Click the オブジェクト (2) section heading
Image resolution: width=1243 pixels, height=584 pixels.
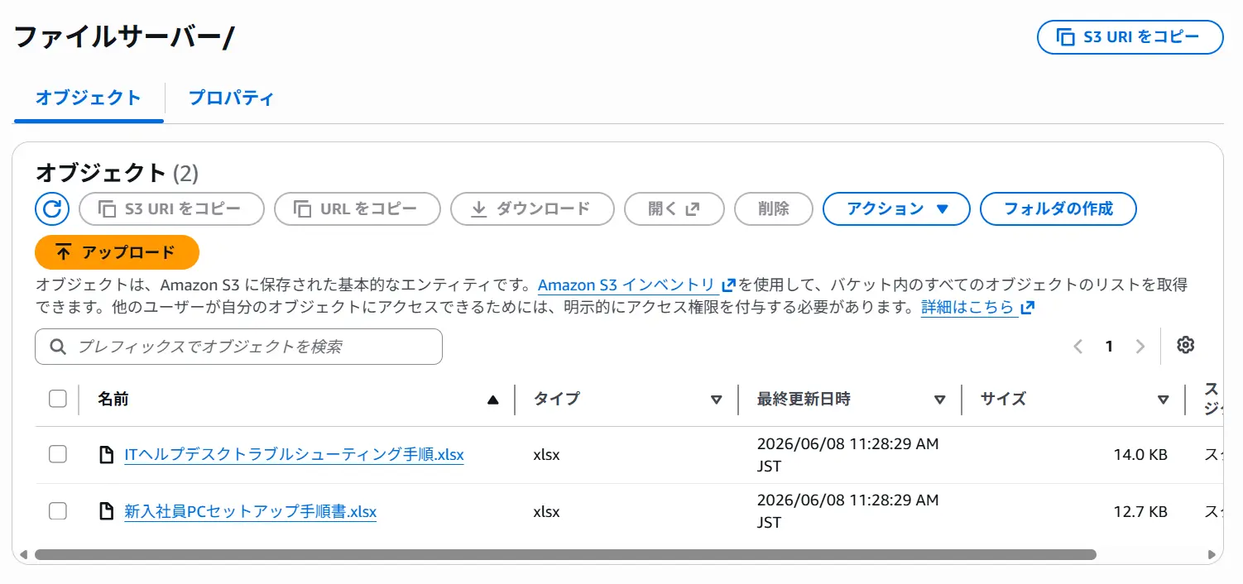click(x=118, y=172)
